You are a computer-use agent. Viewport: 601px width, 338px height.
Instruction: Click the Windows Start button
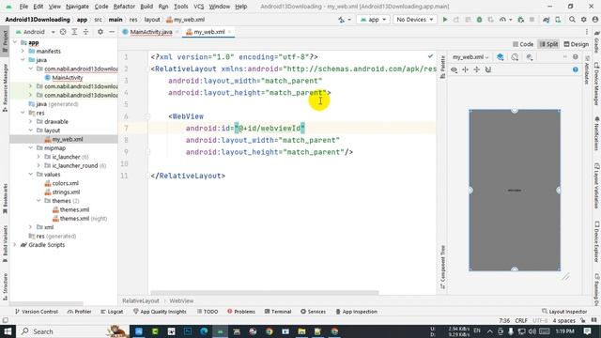[x=8, y=331]
